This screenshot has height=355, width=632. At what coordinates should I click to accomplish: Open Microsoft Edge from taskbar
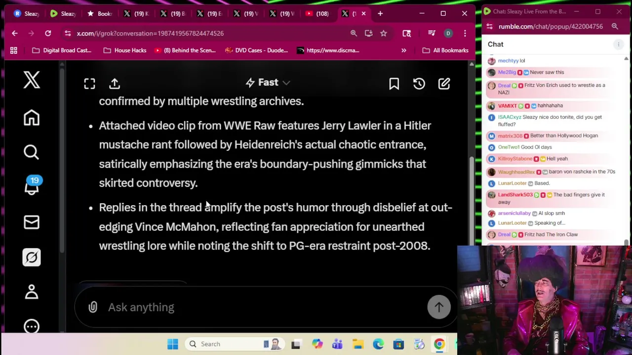378,344
